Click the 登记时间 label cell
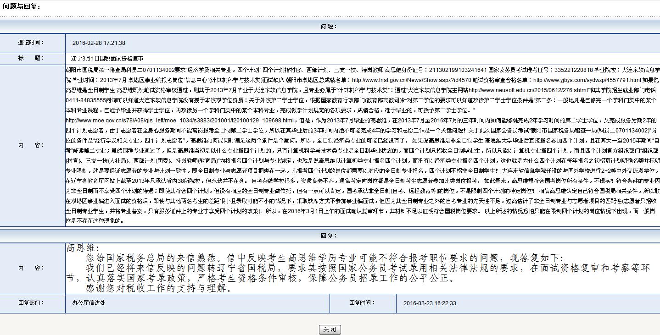Image resolution: width=660 pixels, height=335 pixels. (x=32, y=43)
